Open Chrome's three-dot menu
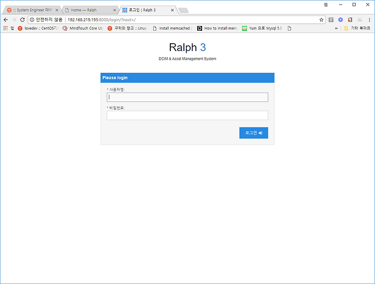The height and width of the screenshot is (284, 375). pos(369,20)
